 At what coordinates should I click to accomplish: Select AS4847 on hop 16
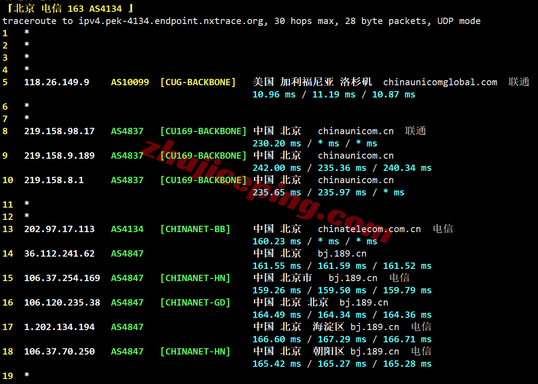(x=127, y=303)
